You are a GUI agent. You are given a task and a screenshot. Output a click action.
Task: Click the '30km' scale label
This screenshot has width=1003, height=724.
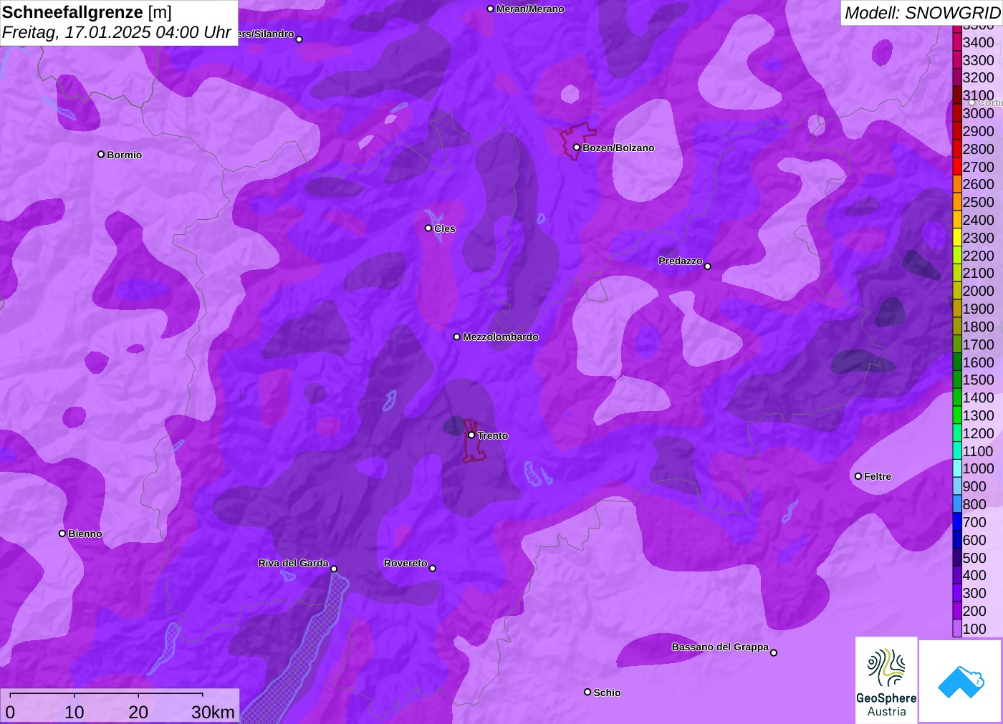point(213,712)
